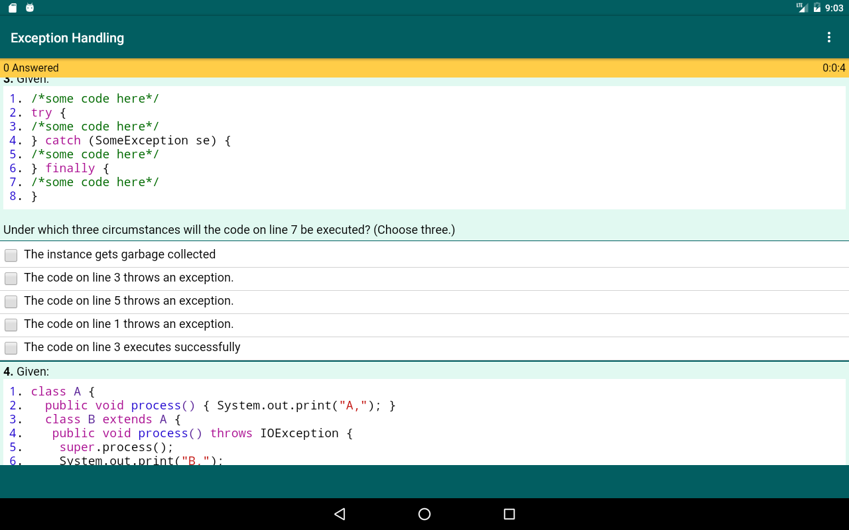The image size is (849, 530).
Task: Open recent apps with the square button
Action: pos(509,514)
